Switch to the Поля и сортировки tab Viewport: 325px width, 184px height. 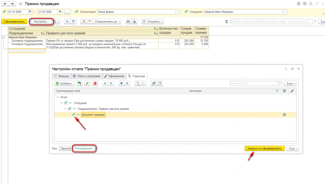[x=87, y=76]
